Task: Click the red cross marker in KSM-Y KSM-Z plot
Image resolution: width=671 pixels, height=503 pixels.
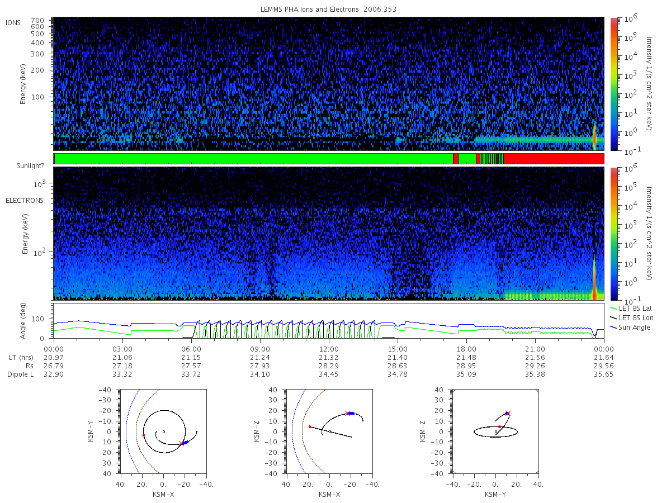Action: click(508, 413)
